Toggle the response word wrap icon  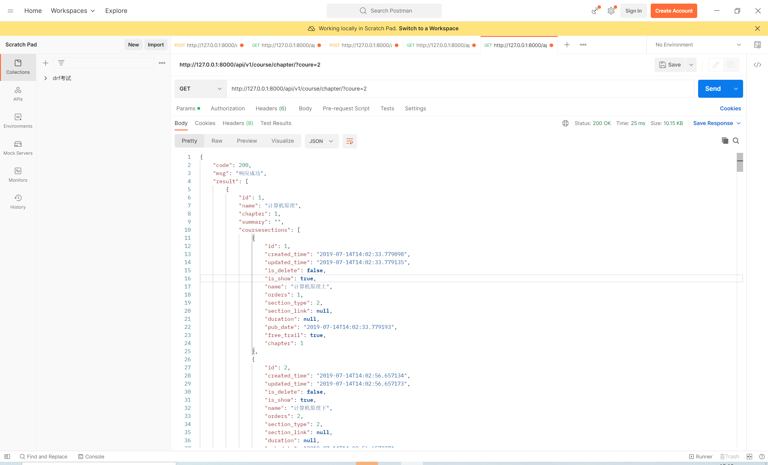pyautogui.click(x=349, y=141)
